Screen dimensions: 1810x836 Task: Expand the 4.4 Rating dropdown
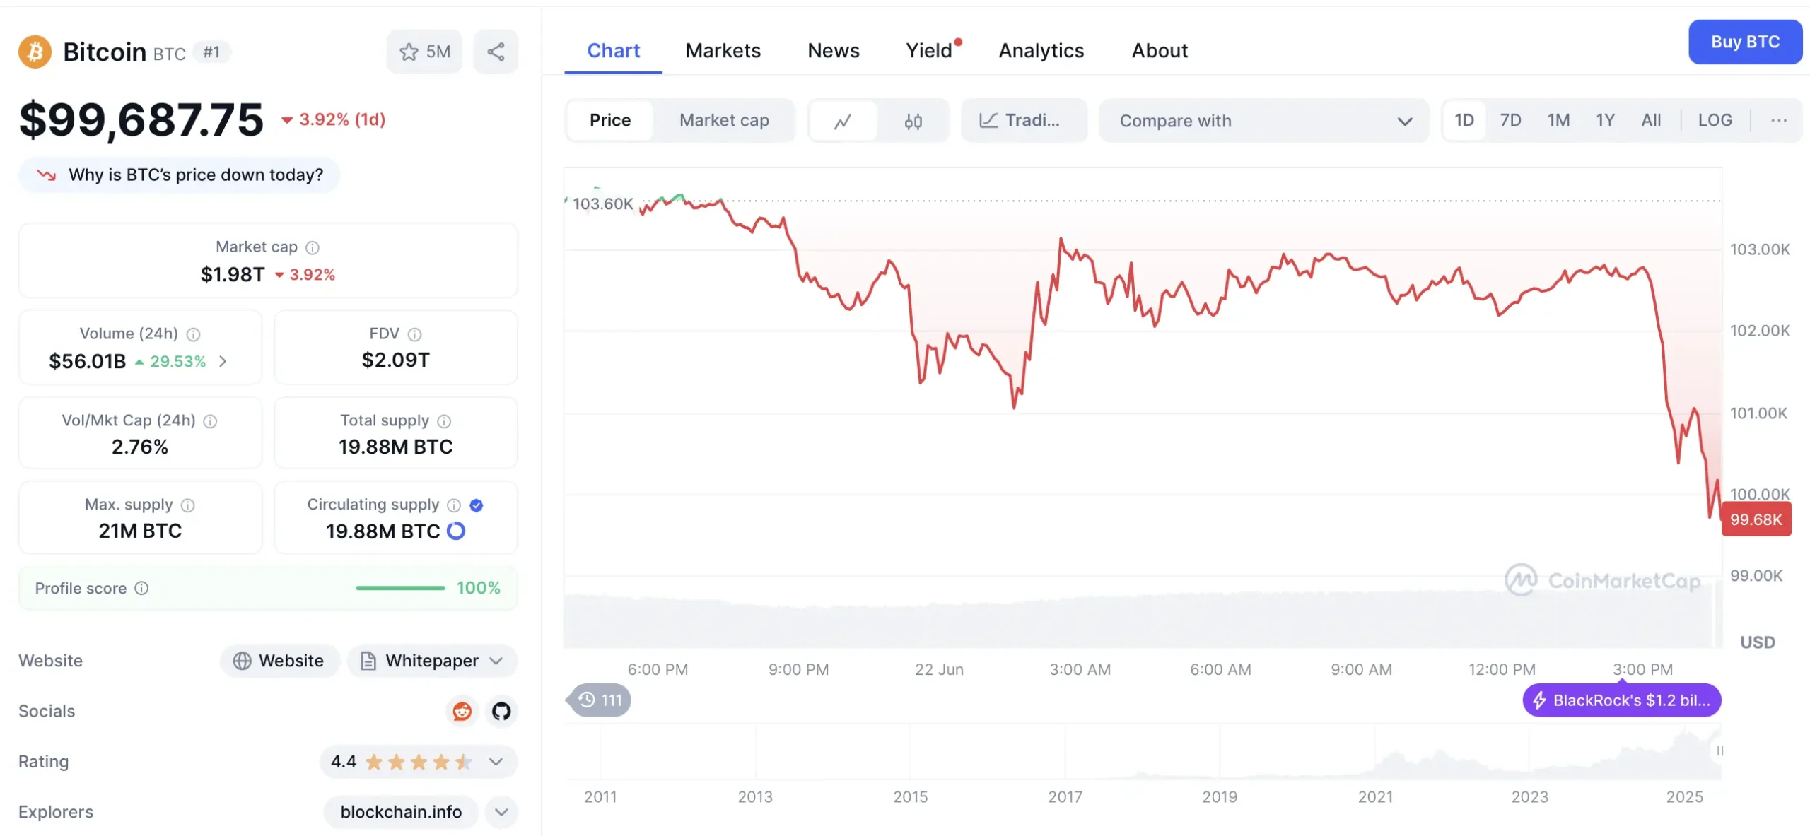click(x=419, y=762)
